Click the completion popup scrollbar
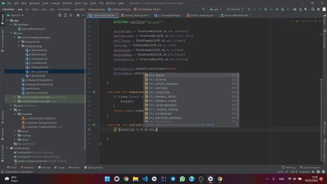 pyautogui.click(x=239, y=97)
